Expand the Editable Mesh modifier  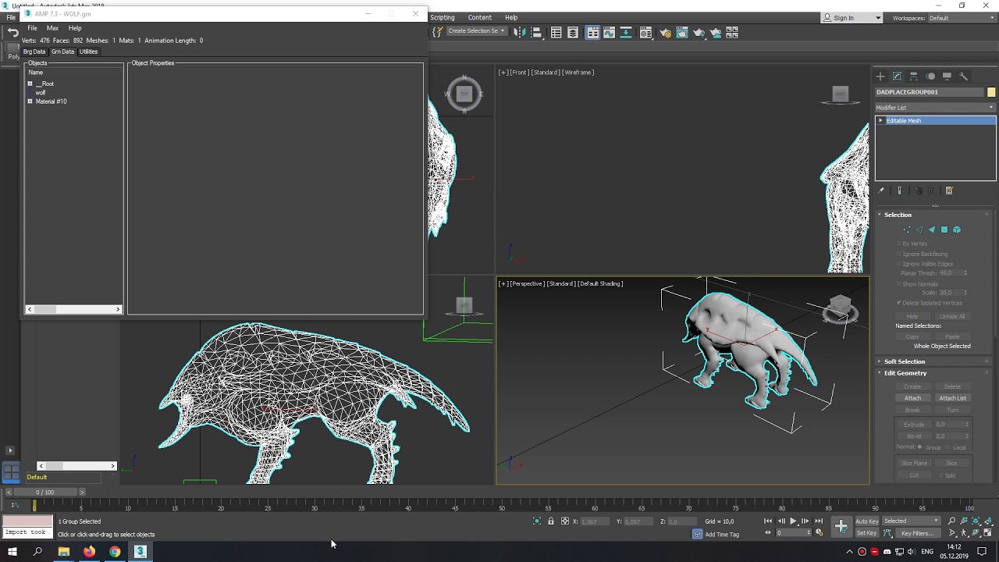[880, 121]
